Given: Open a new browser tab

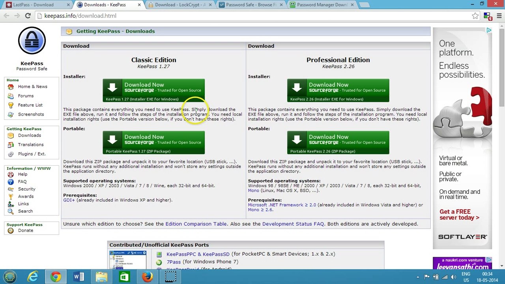Looking at the screenshot, I should click(365, 5).
